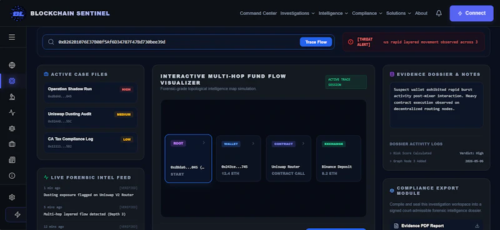
Task: Expand the ROOT node chevron
Action: [204, 143]
